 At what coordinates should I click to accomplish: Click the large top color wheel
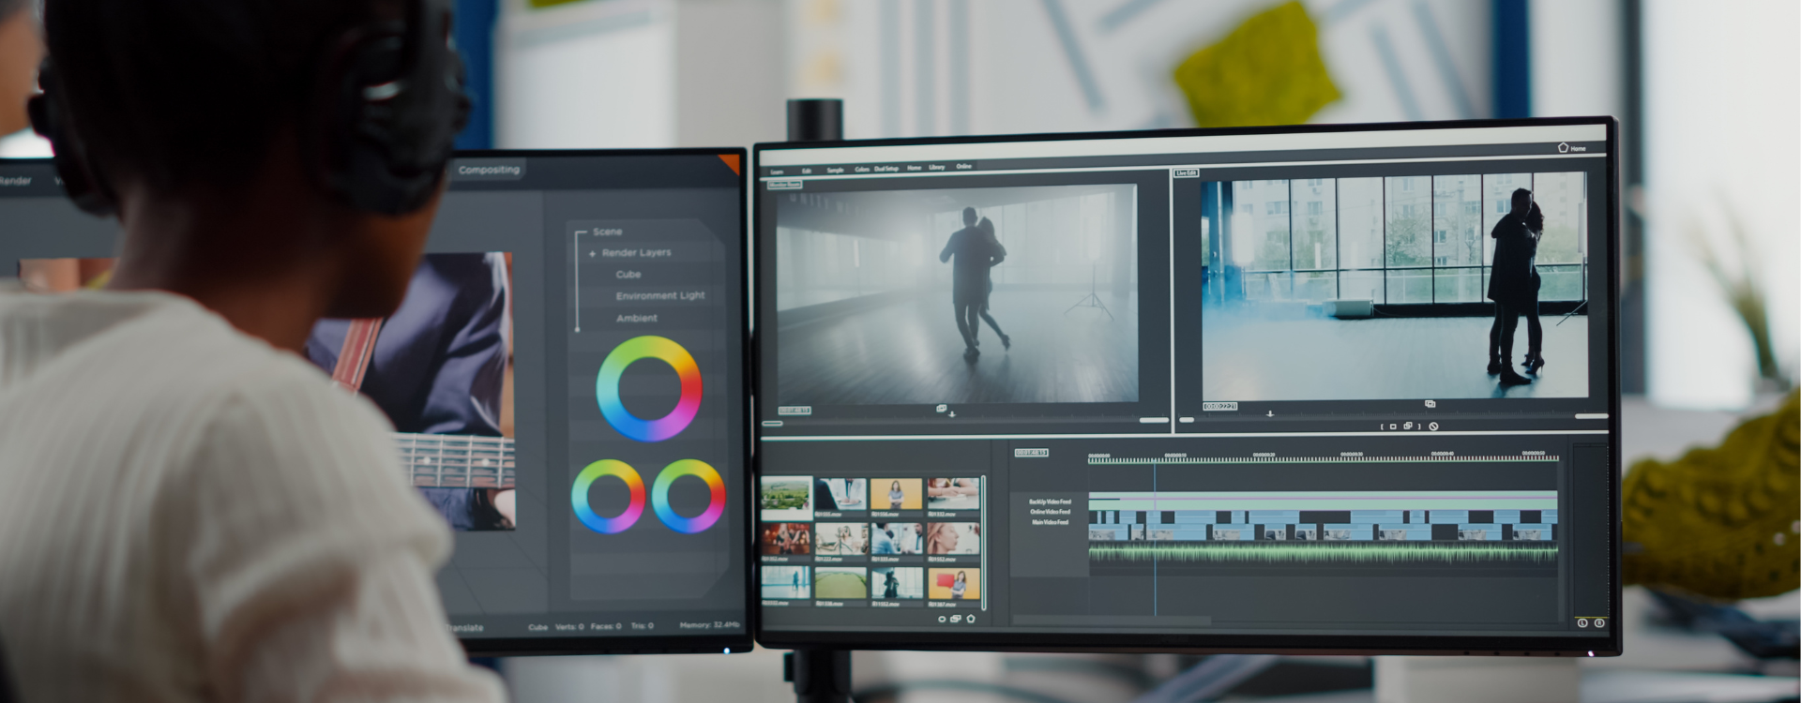pos(648,389)
